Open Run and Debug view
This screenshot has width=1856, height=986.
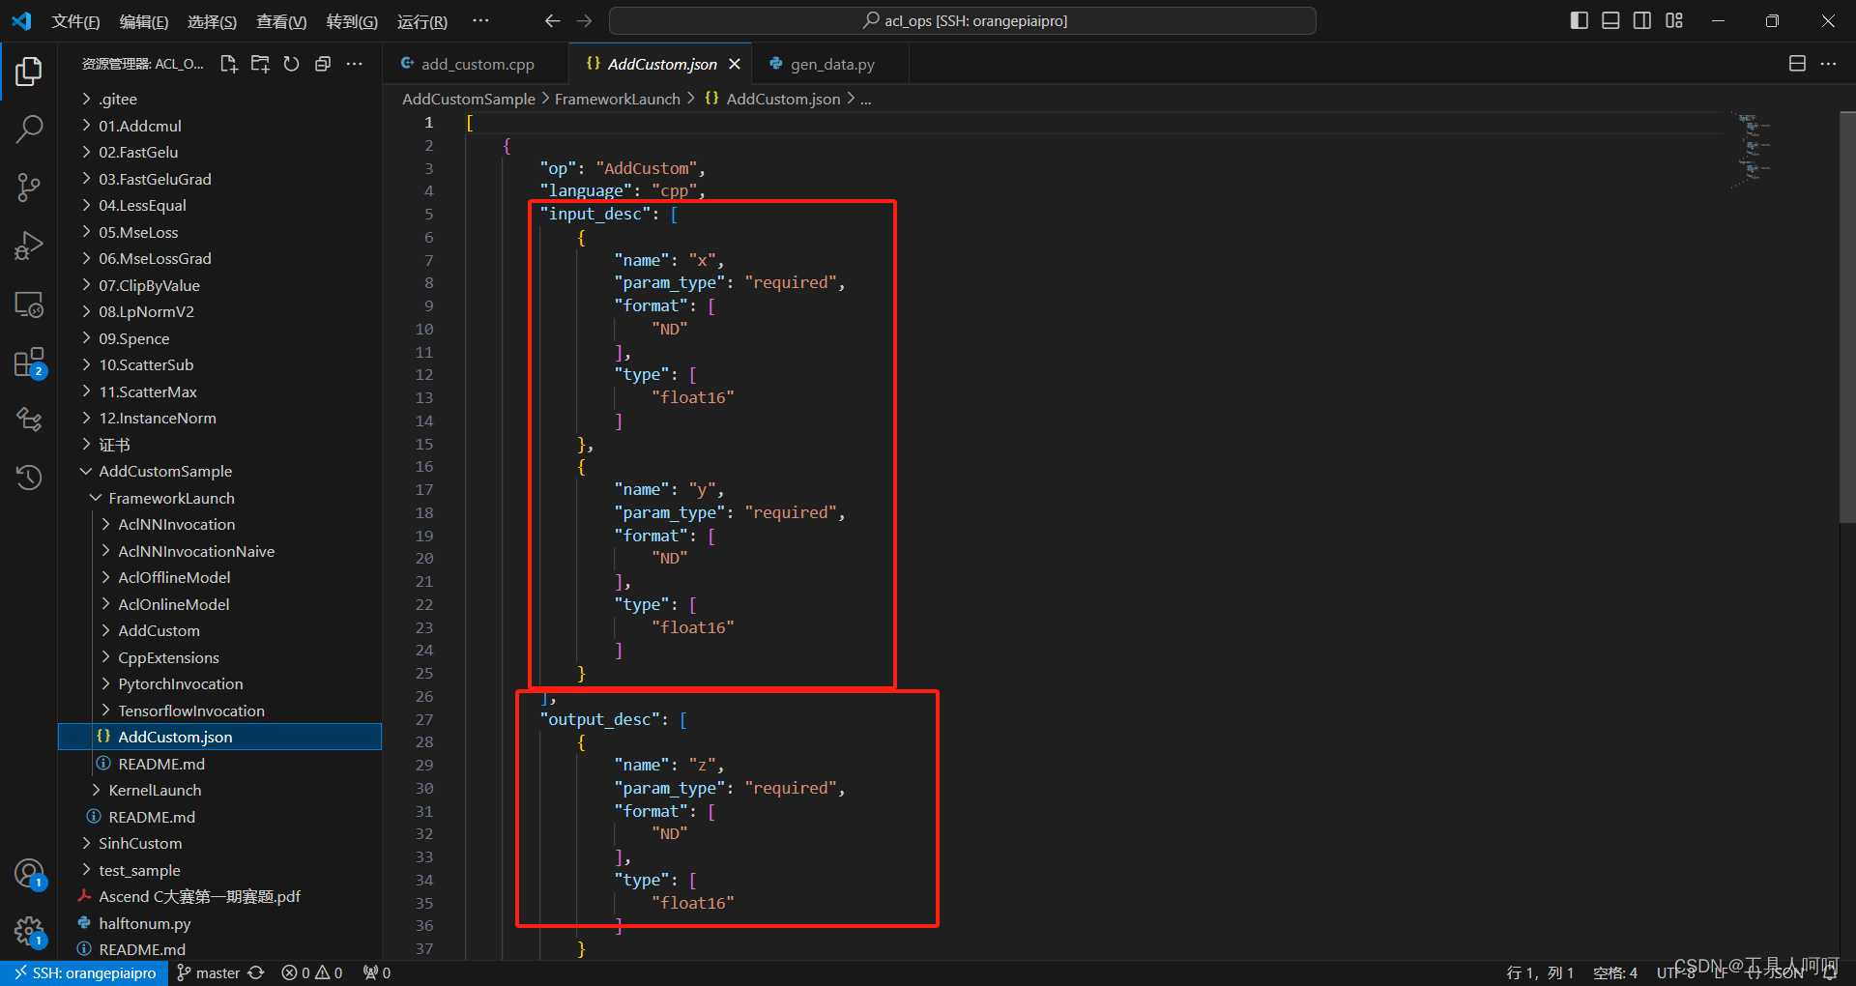pos(29,246)
